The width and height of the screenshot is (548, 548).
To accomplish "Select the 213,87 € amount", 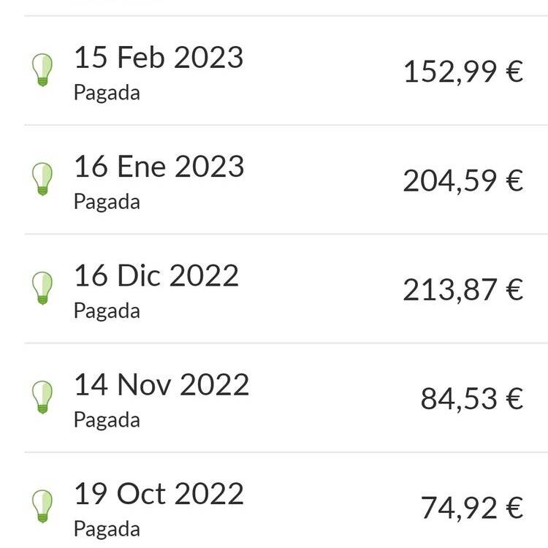I will click(463, 290).
